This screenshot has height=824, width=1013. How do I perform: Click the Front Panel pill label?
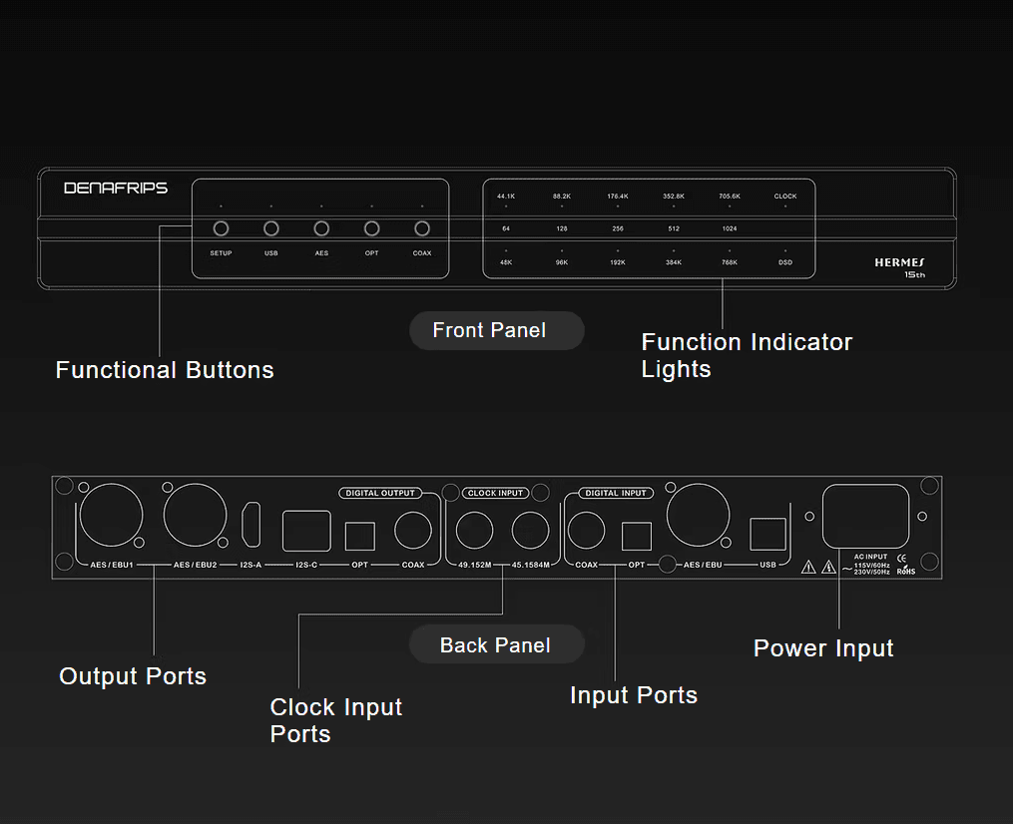pyautogui.click(x=497, y=330)
